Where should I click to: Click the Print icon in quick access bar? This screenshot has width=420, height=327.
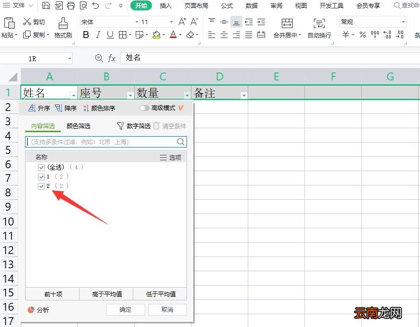point(71,5)
